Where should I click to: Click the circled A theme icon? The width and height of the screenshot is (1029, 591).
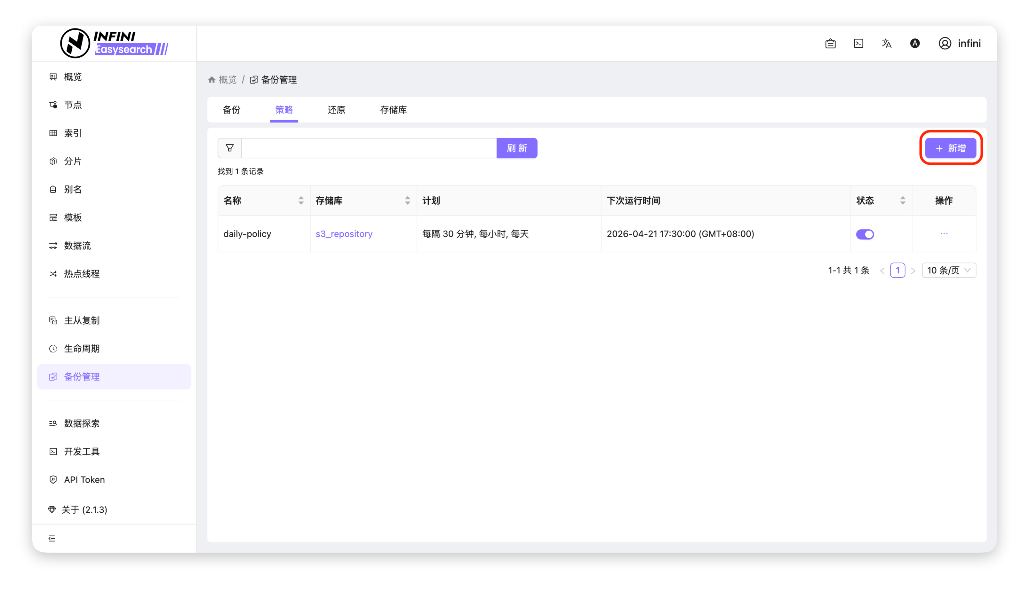click(x=914, y=43)
